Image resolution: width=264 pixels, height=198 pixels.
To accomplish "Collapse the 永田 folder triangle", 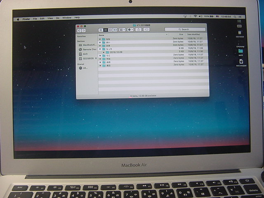I will click(101, 62).
